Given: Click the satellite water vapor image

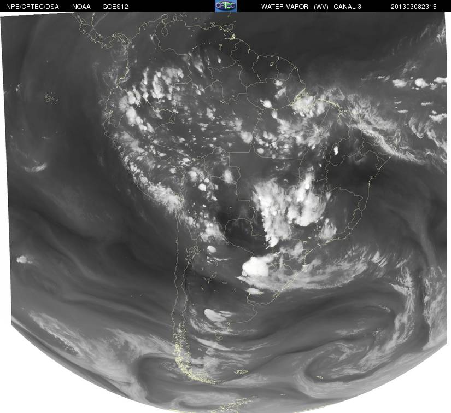Looking at the screenshot, I should pyautogui.click(x=225, y=212).
